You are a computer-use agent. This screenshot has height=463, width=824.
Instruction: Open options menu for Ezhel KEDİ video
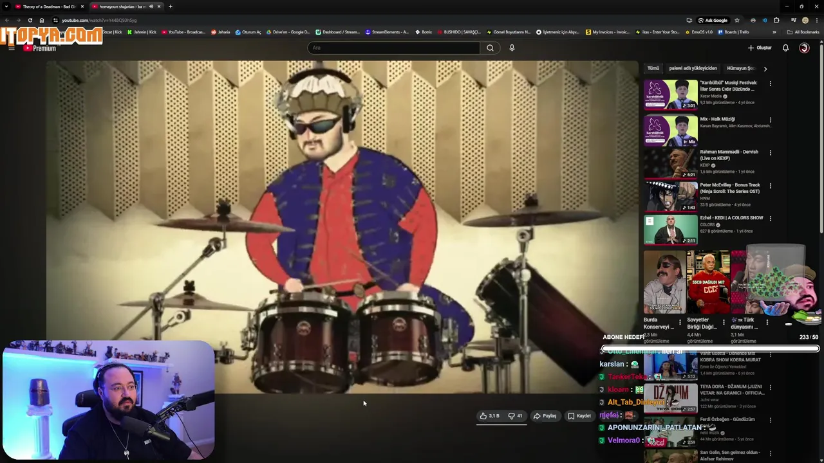(x=770, y=219)
